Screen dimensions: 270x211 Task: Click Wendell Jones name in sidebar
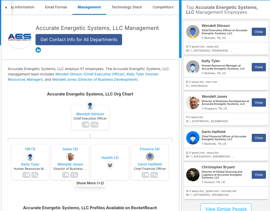(x=214, y=96)
